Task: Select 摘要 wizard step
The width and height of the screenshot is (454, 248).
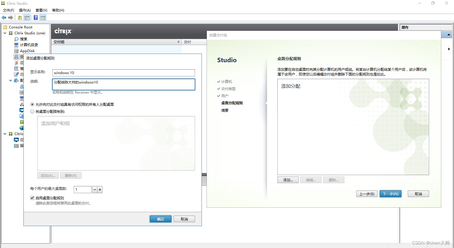Action: click(225, 110)
